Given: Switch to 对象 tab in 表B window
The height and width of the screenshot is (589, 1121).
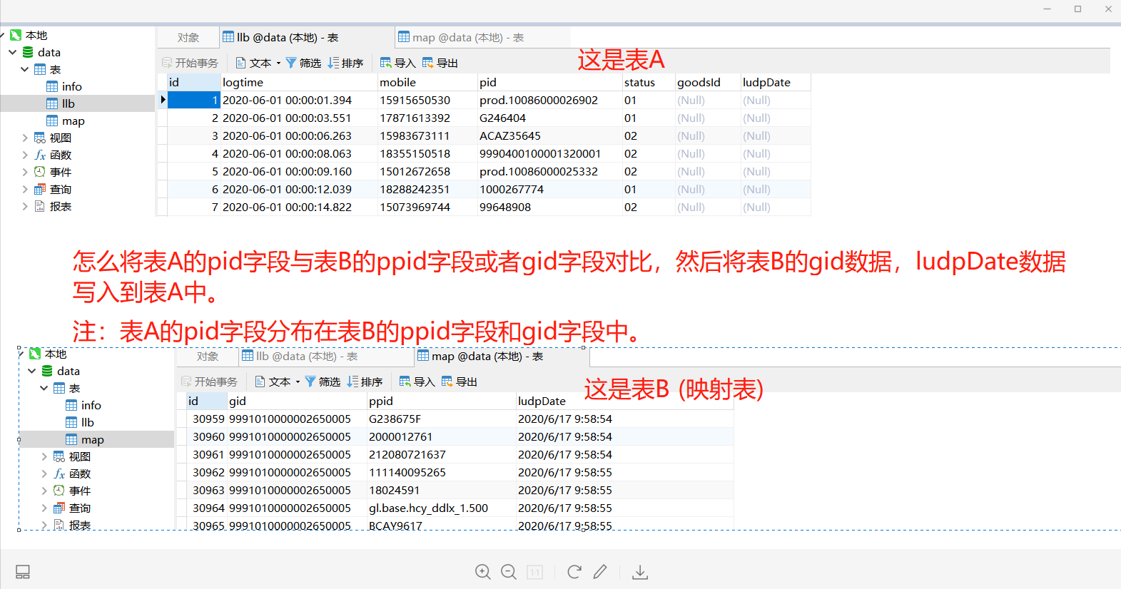Looking at the screenshot, I should tap(208, 357).
